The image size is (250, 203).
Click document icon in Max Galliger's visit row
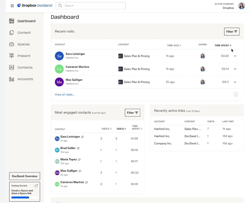[120, 82]
